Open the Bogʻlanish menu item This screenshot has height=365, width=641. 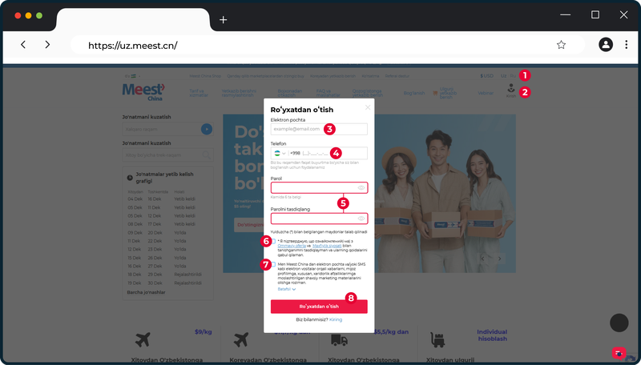click(413, 93)
